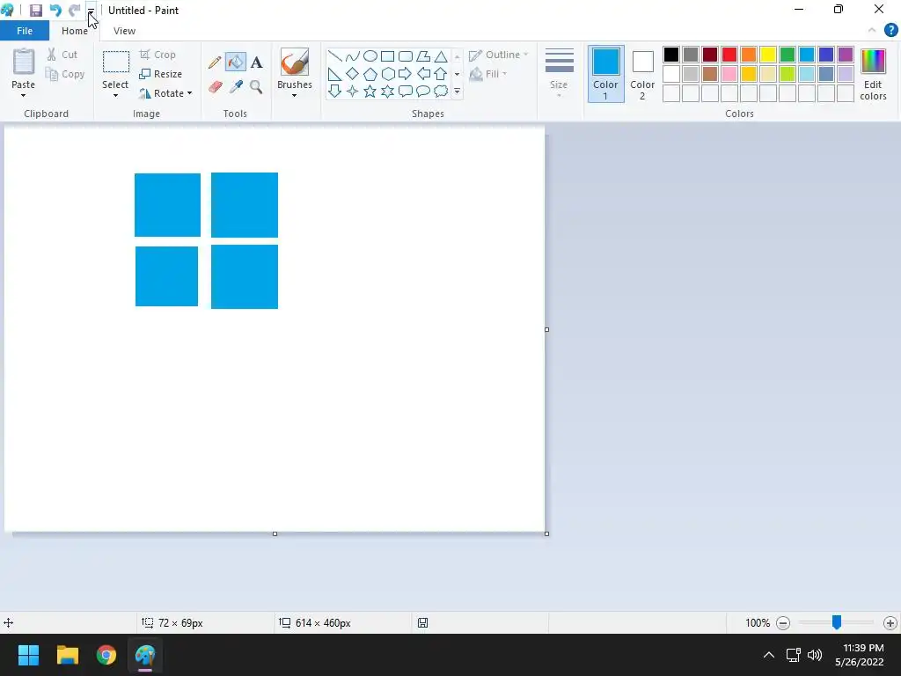901x676 pixels.
Task: Click the zoom in plus button
Action: click(x=890, y=622)
